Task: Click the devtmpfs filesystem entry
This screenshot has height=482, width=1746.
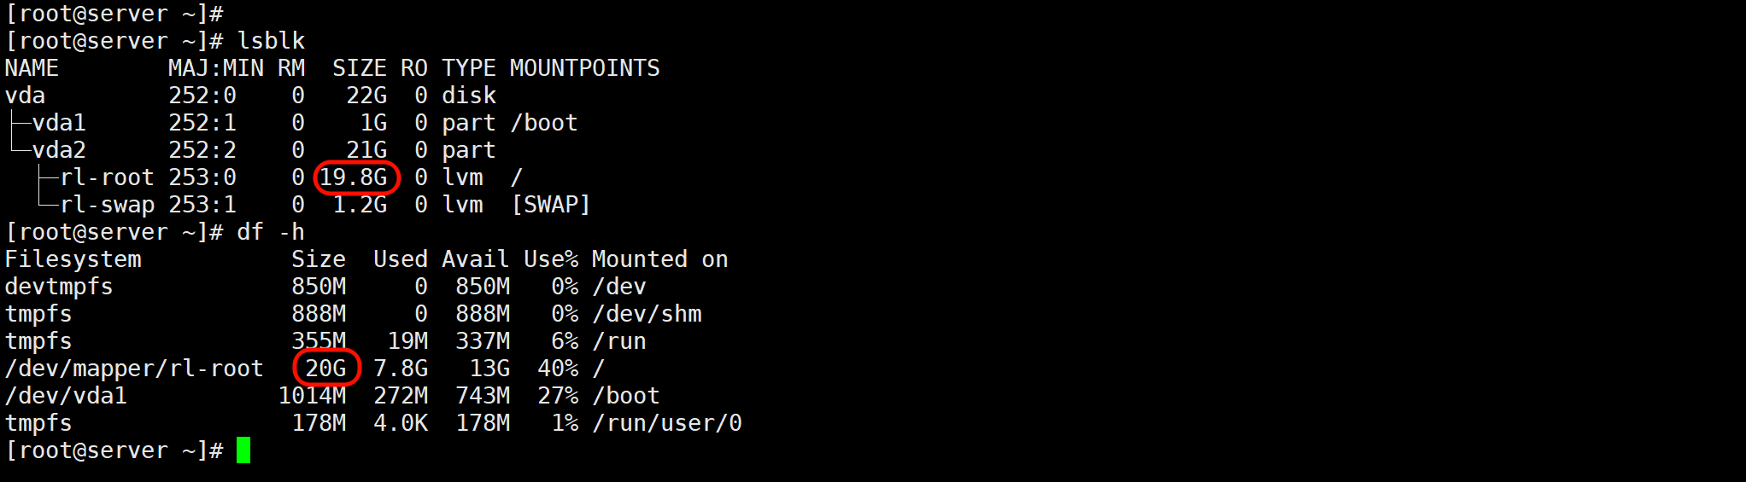Action: point(59,287)
